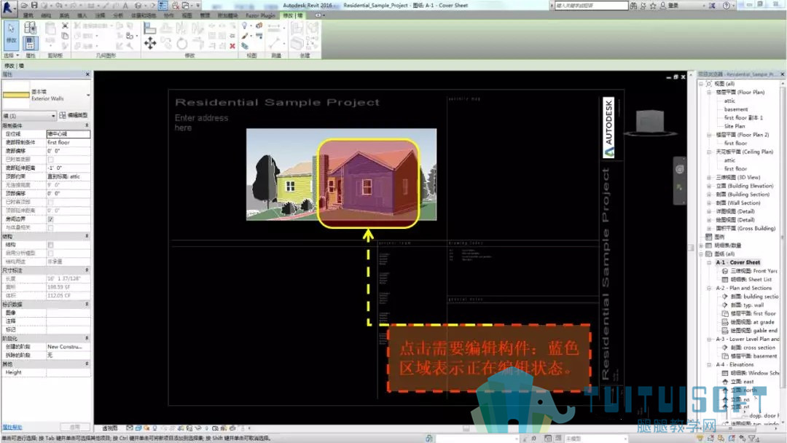The image size is (787, 443).
Task: Open the Revit application menu logo
Action: coord(7,7)
